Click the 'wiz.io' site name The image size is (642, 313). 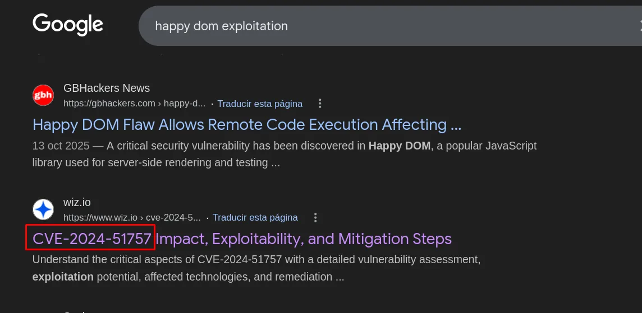point(77,202)
